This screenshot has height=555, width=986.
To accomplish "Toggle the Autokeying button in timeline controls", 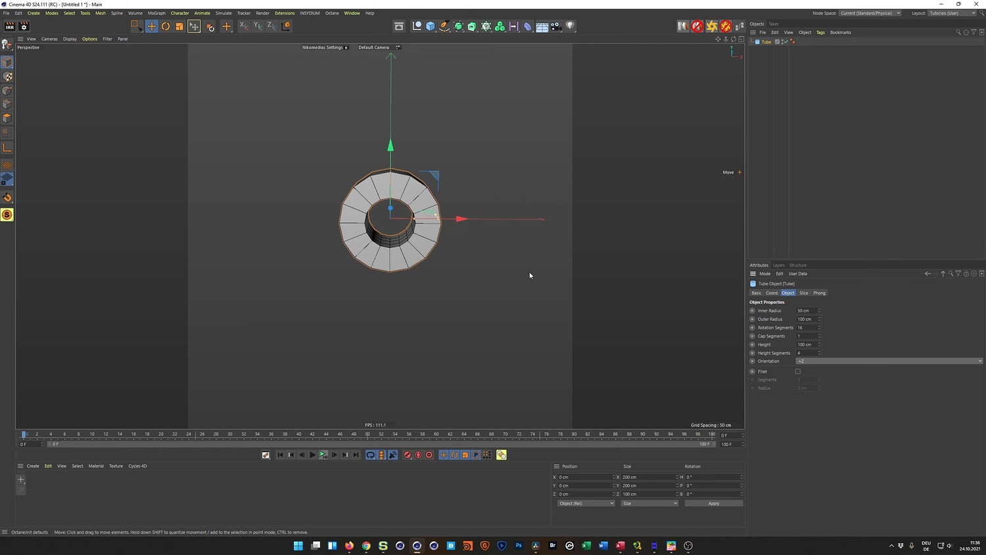I will pos(418,455).
